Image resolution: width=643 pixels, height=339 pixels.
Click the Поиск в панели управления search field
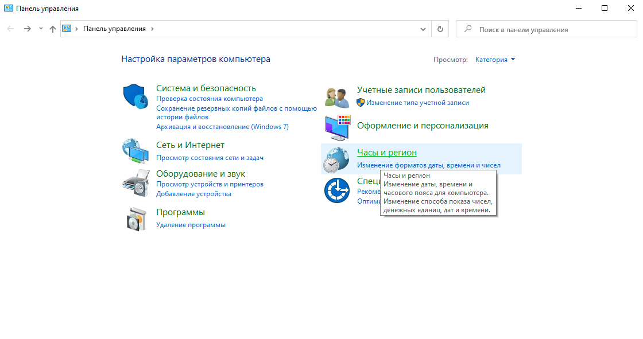point(545,29)
